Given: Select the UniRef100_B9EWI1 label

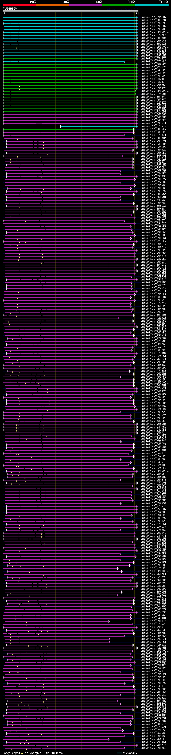Looking at the screenshot, I should pyautogui.click(x=153, y=123).
